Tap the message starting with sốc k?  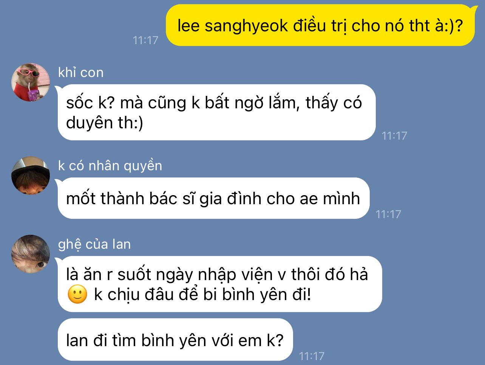coord(216,112)
